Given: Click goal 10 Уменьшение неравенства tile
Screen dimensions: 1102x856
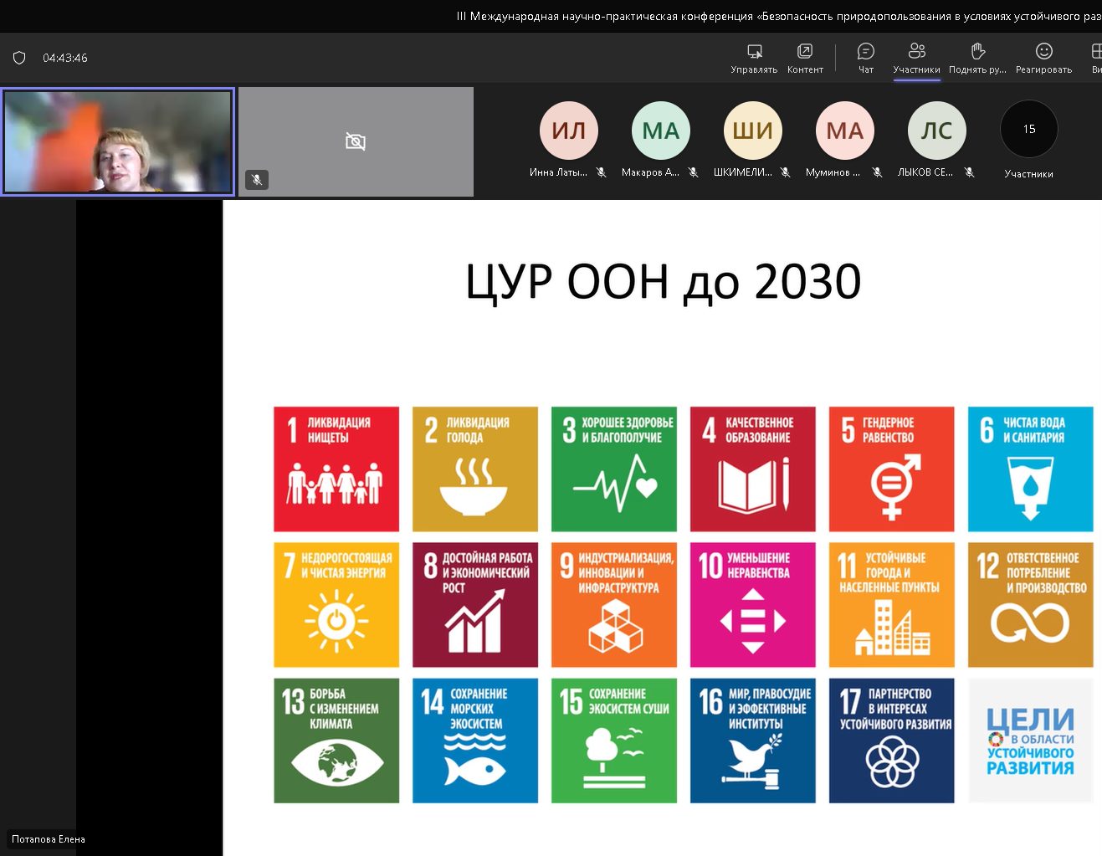Looking at the screenshot, I should (x=753, y=604).
